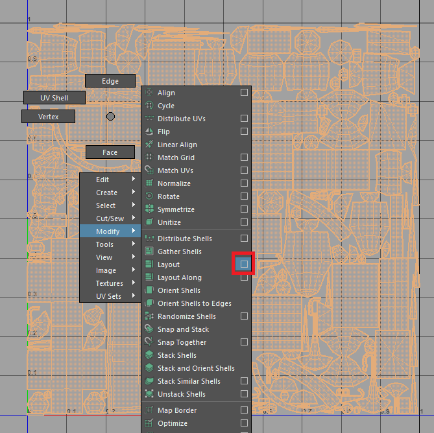434x433 pixels.
Task: Expand the Cut/Sew submenu arrow
Action: tap(134, 218)
